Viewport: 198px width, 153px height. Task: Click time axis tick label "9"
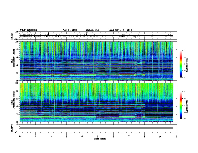(160, 136)
